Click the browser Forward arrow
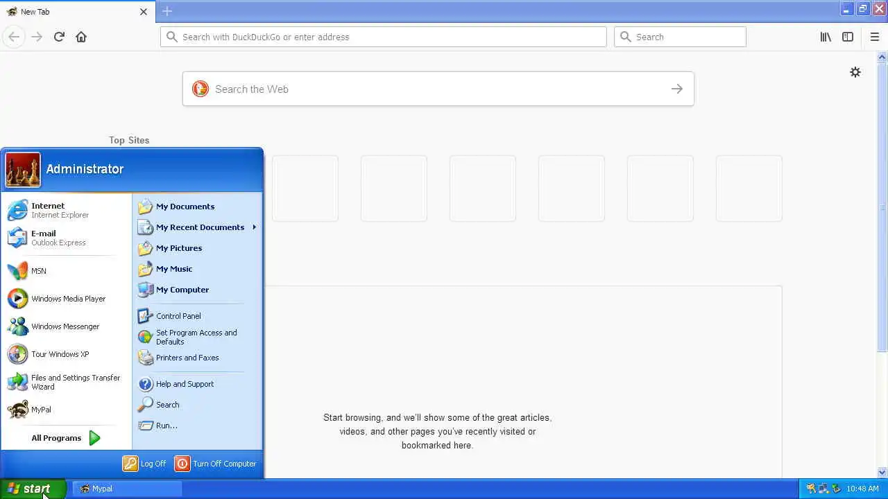 click(37, 37)
